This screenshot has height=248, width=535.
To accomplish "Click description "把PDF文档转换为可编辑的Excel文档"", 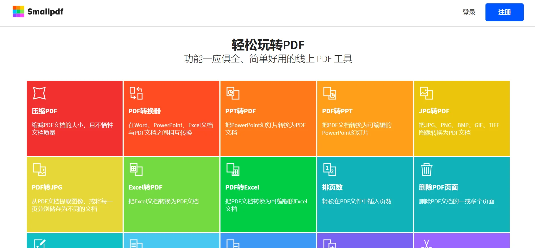I will pos(266,205).
